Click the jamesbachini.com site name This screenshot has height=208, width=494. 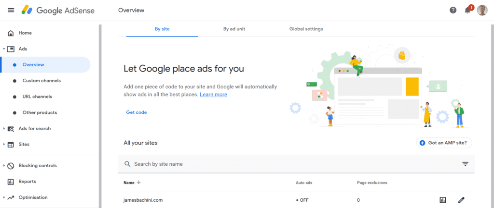click(143, 200)
